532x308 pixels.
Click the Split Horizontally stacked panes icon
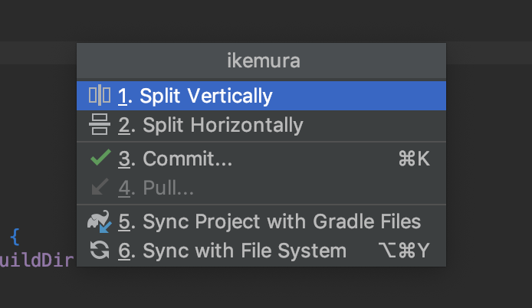(x=100, y=124)
